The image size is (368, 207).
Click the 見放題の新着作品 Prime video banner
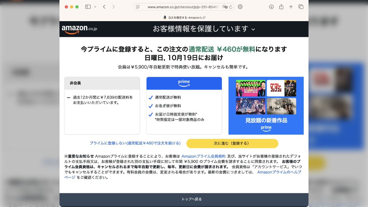click(266, 105)
